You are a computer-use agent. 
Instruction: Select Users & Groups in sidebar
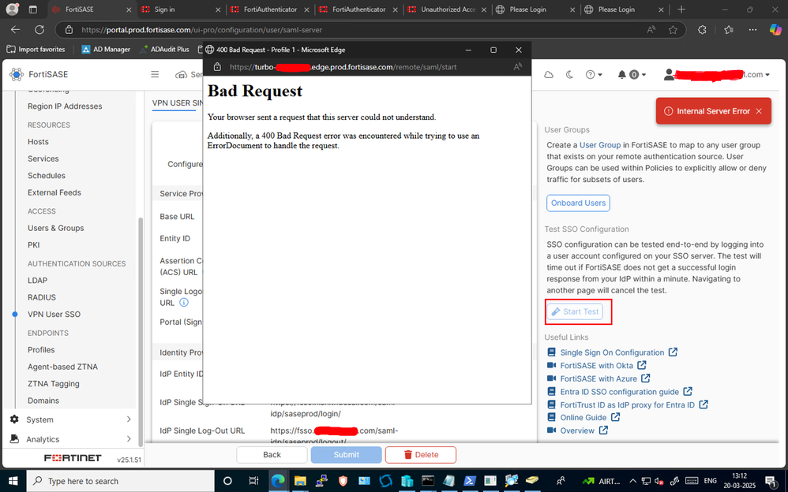click(x=56, y=228)
